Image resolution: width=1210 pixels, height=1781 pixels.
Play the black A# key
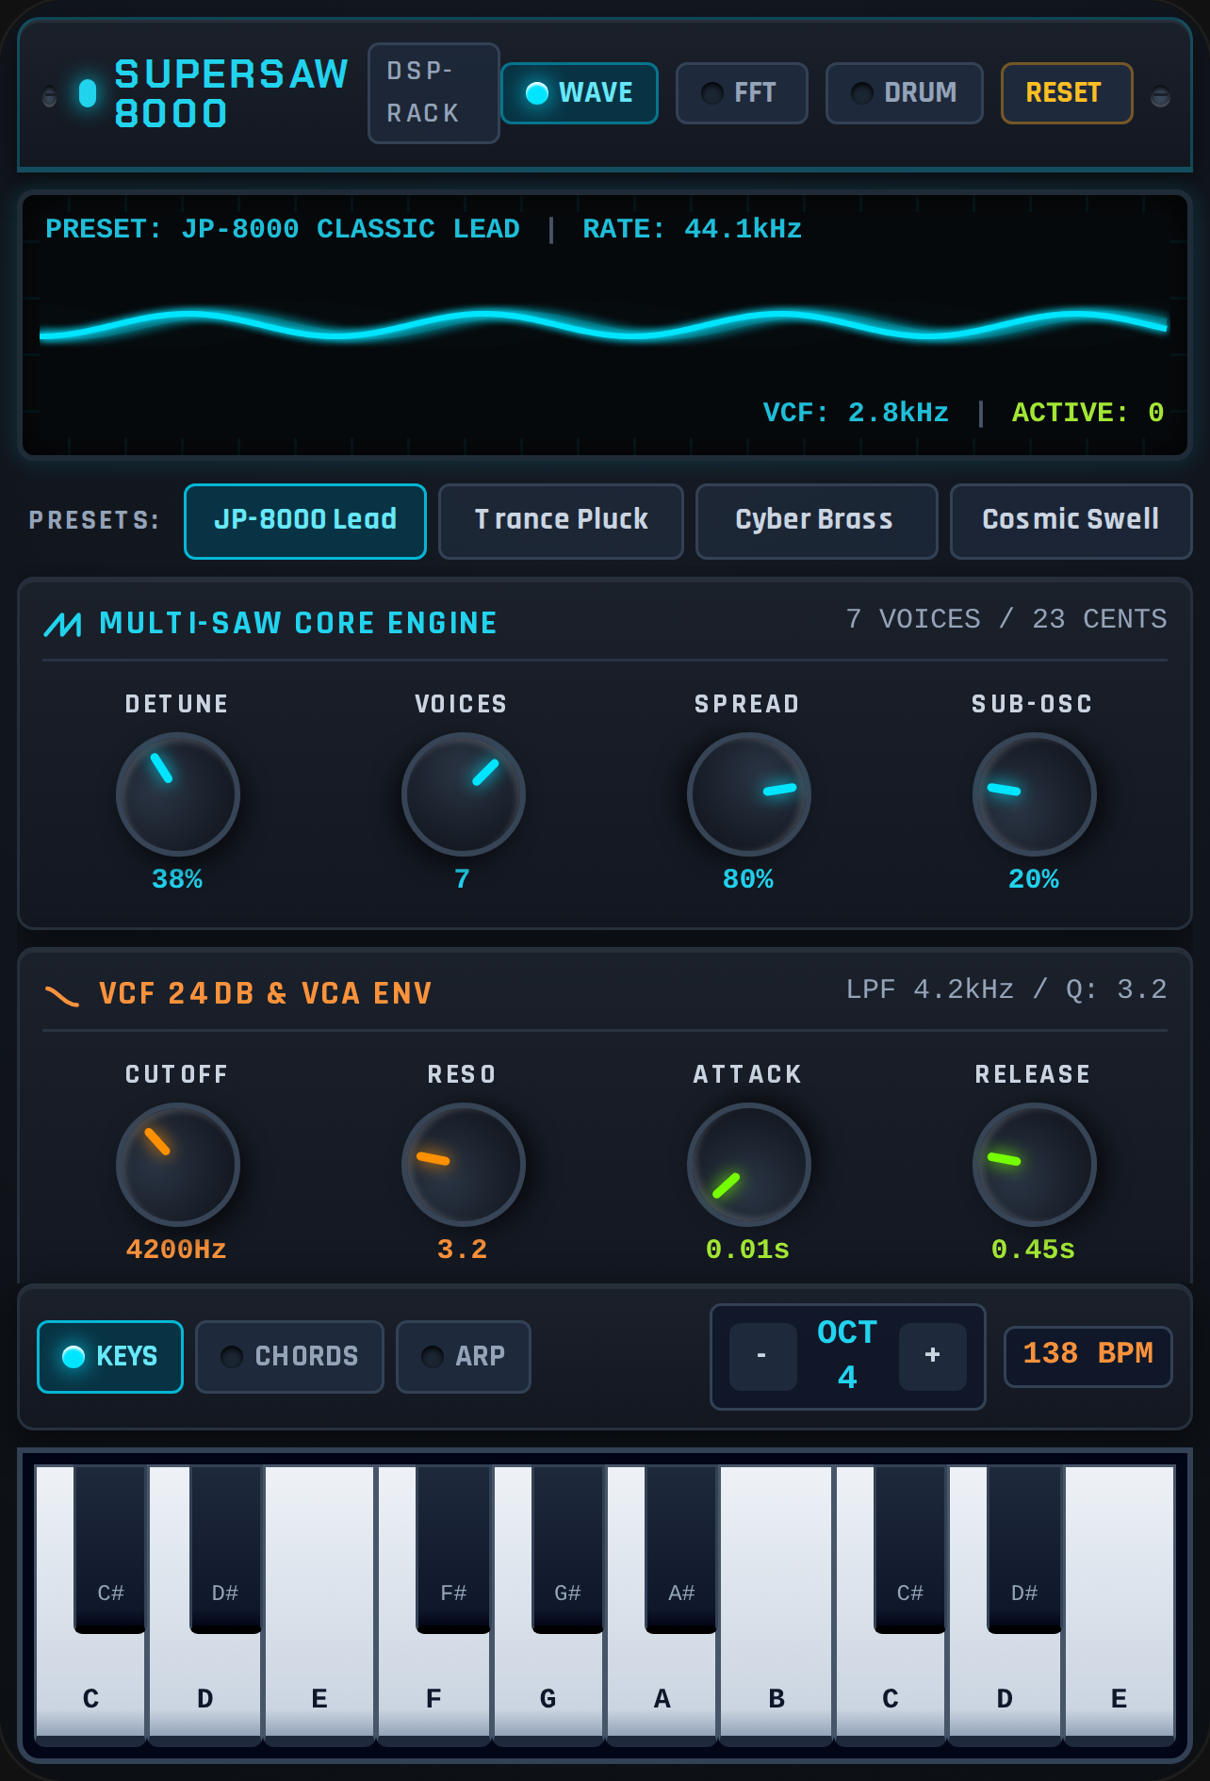[681, 1550]
